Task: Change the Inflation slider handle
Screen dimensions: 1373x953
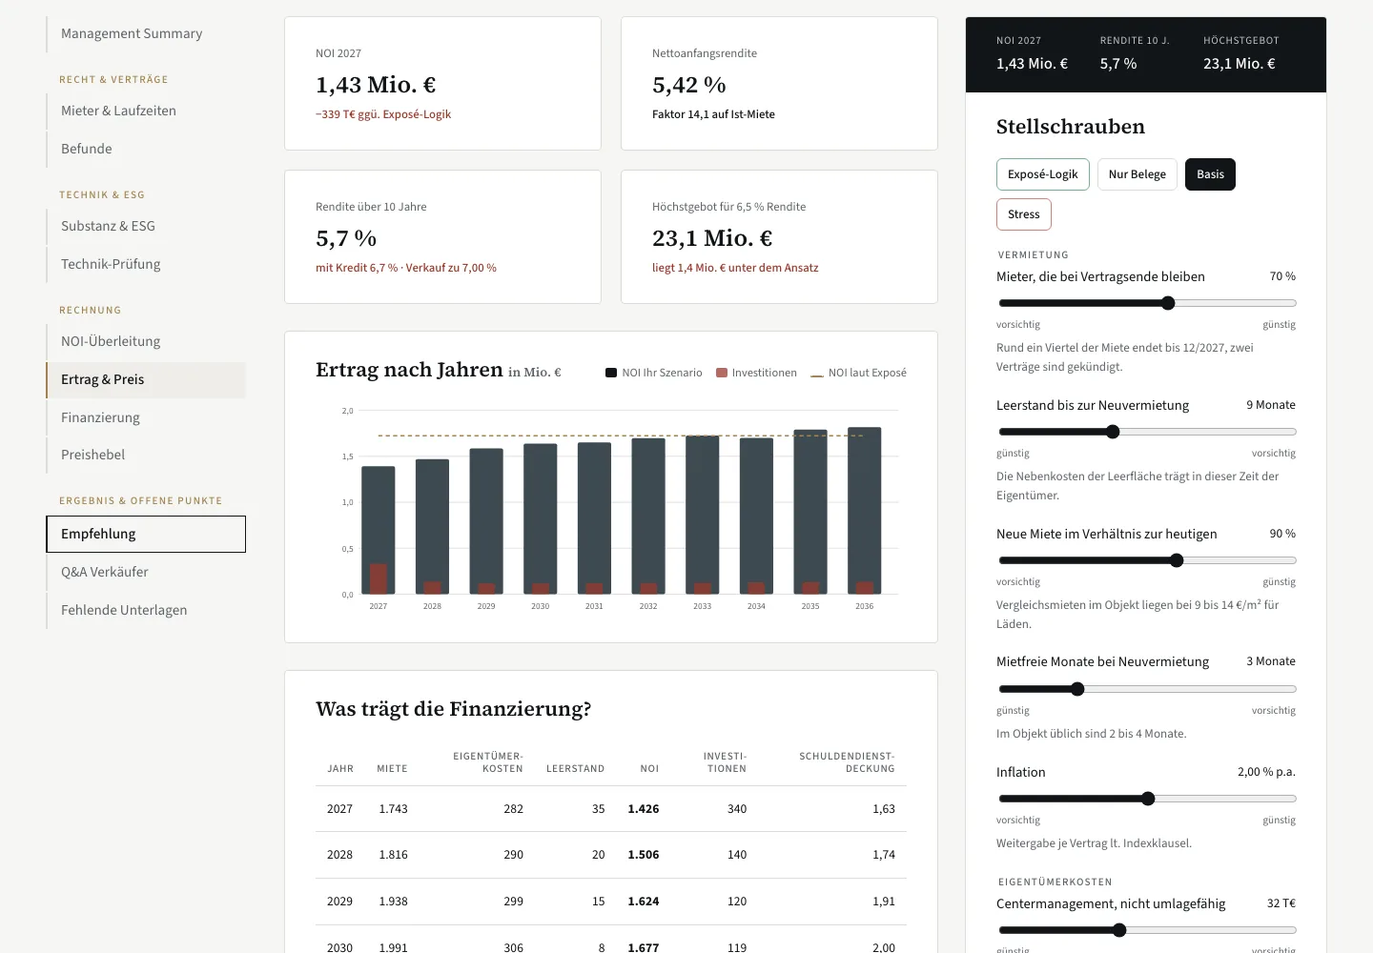Action: 1148,799
